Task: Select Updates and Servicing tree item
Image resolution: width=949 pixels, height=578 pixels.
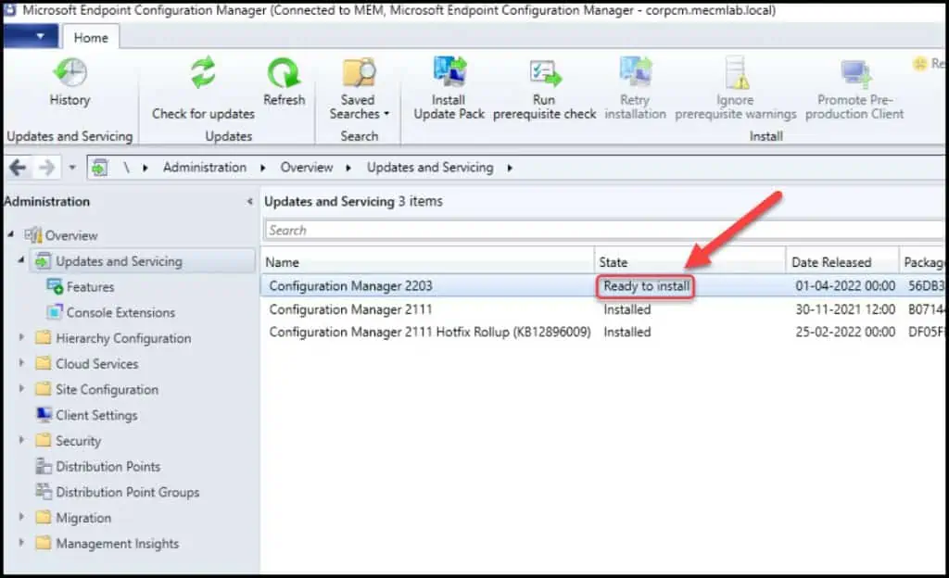Action: (119, 261)
